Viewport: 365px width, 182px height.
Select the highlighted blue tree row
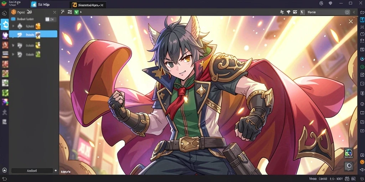point(33,34)
